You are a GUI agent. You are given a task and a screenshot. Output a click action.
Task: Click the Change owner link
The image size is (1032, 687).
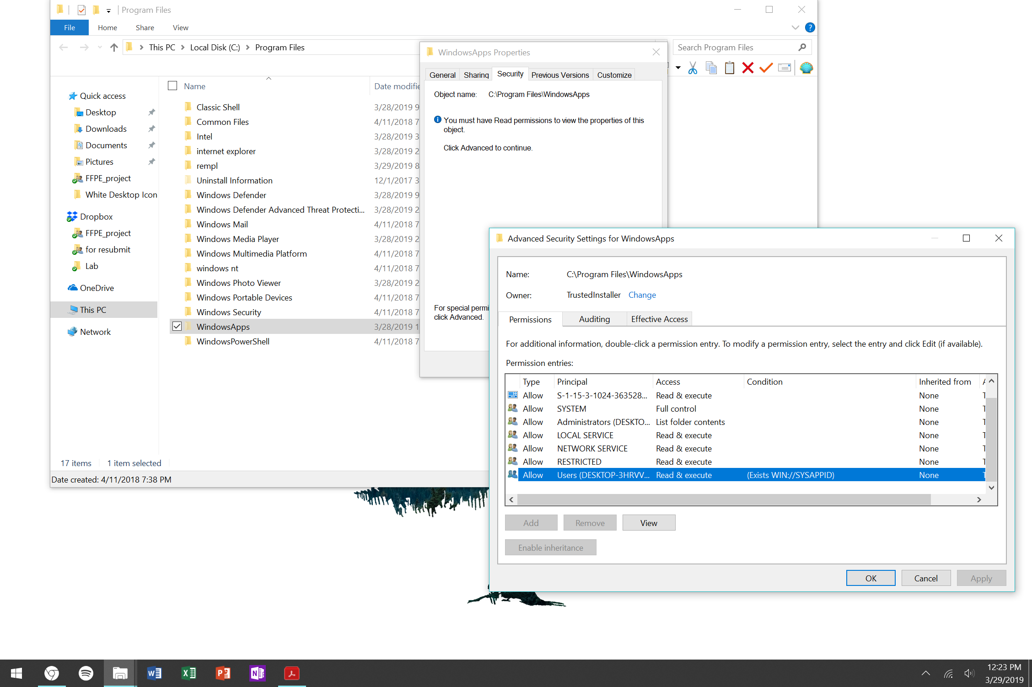(642, 295)
